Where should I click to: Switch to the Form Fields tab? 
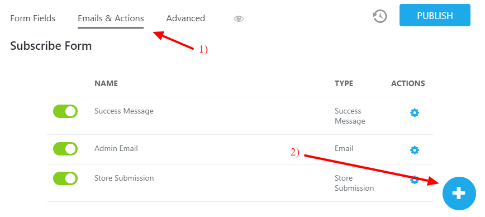[33, 18]
